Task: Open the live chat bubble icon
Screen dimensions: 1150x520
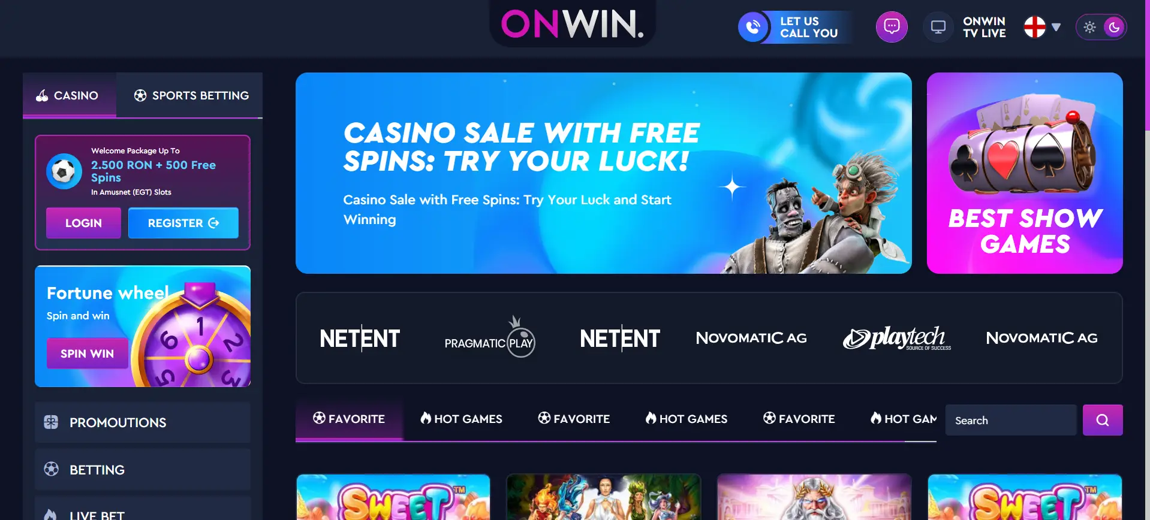Action: [892, 27]
